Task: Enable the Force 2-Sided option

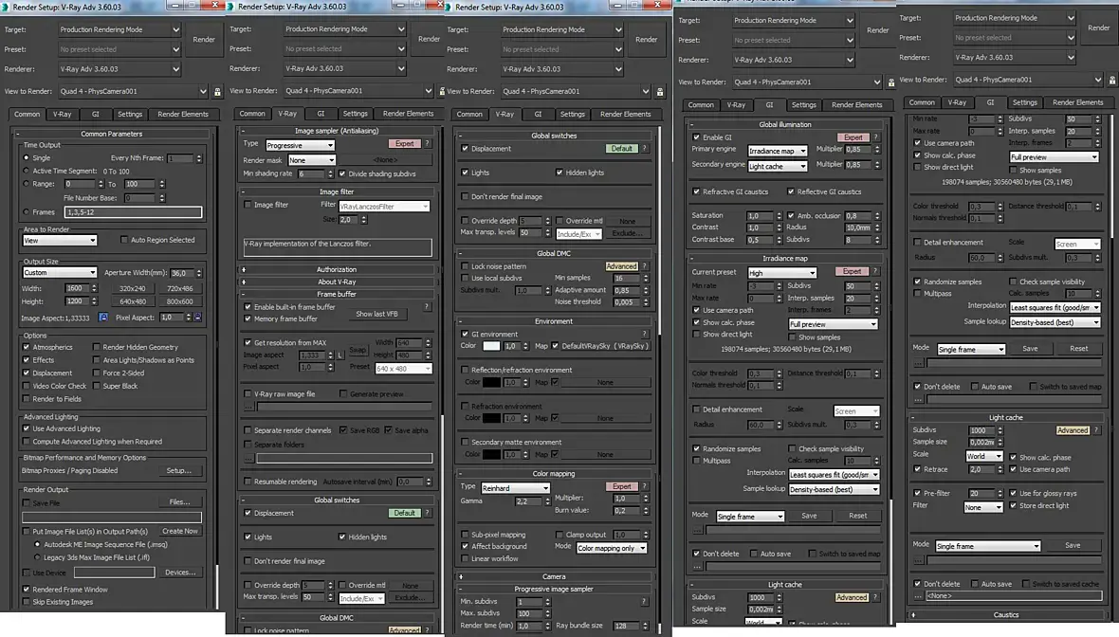Action: tap(97, 373)
